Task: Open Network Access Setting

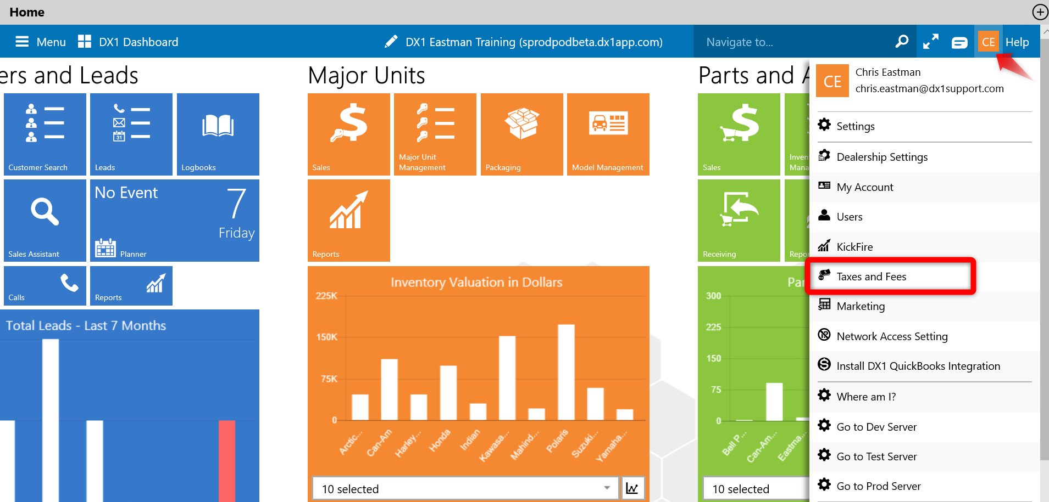Action: (924, 336)
